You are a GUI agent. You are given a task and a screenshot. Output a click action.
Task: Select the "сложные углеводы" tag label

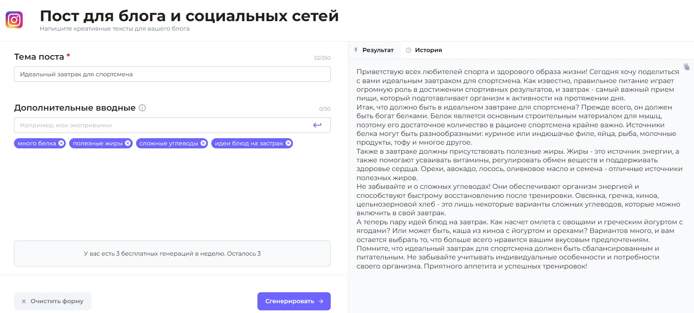click(x=169, y=143)
